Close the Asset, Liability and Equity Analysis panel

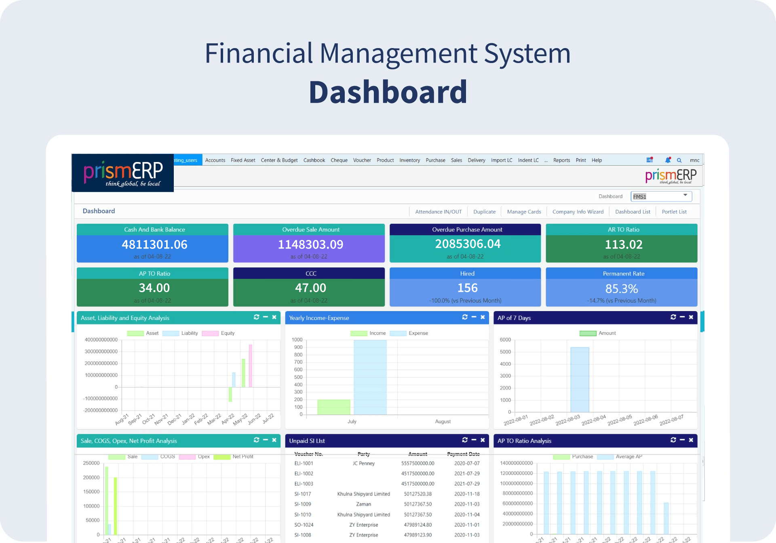[x=274, y=317]
